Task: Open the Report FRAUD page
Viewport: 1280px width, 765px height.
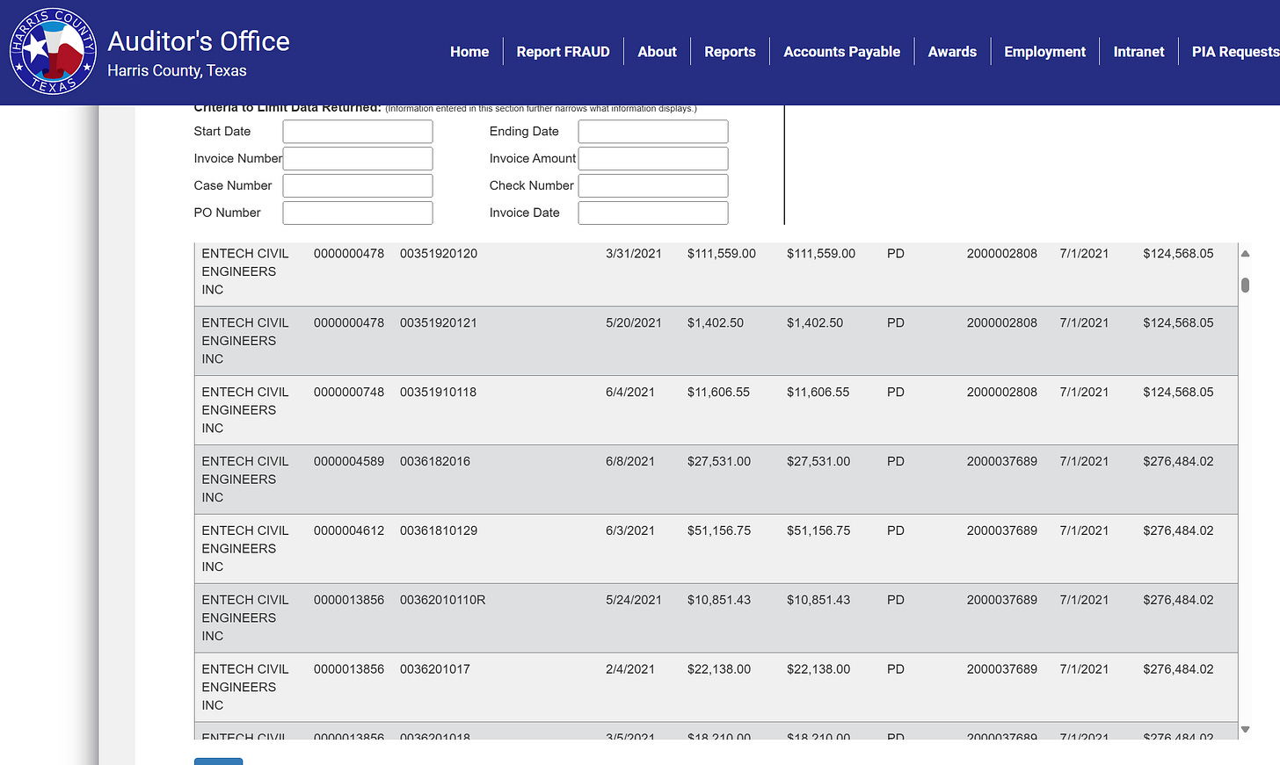Action: 563,52
